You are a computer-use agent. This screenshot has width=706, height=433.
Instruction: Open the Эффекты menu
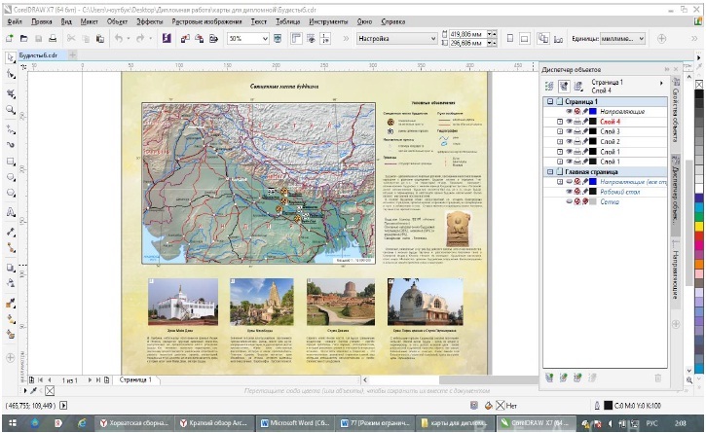tap(150, 20)
